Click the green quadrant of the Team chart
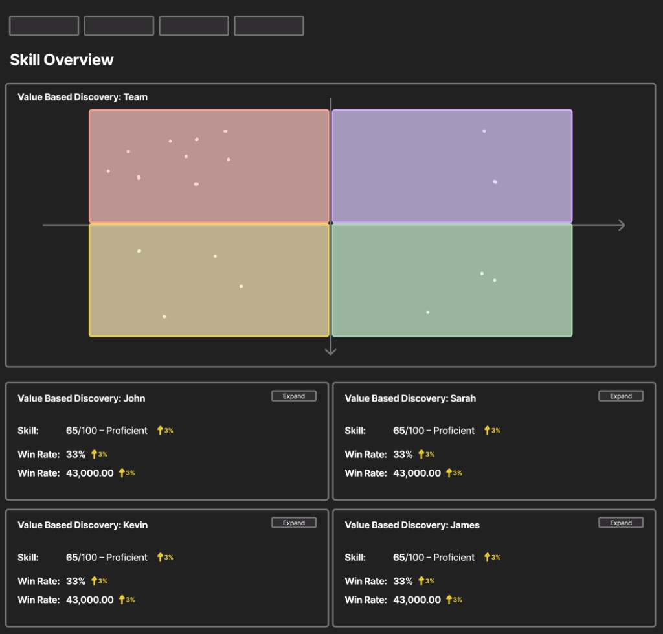663x634 pixels. coord(452,280)
